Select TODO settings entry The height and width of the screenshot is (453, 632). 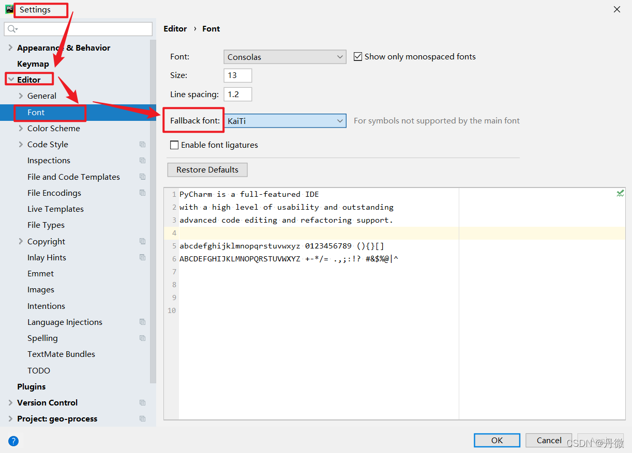[x=39, y=370]
